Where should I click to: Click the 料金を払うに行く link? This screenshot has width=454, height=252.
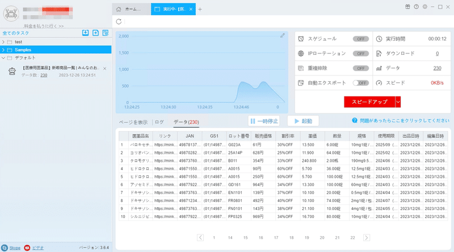click(x=44, y=26)
